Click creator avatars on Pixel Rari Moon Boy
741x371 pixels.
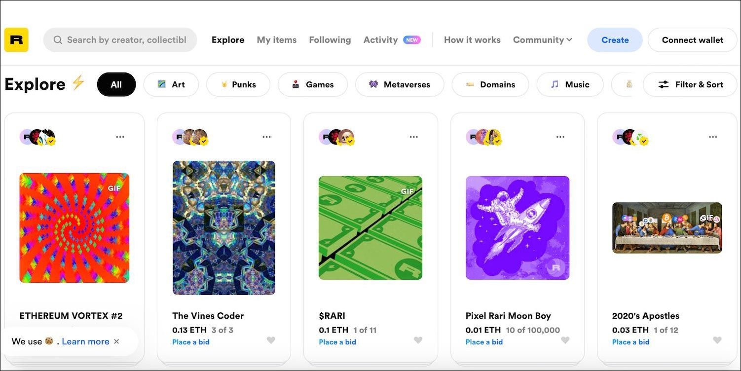pos(484,137)
